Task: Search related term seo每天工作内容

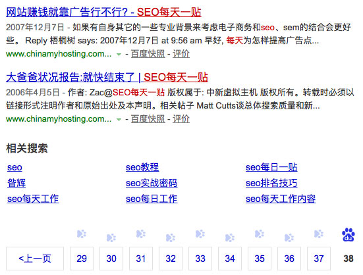Action: 281,199
